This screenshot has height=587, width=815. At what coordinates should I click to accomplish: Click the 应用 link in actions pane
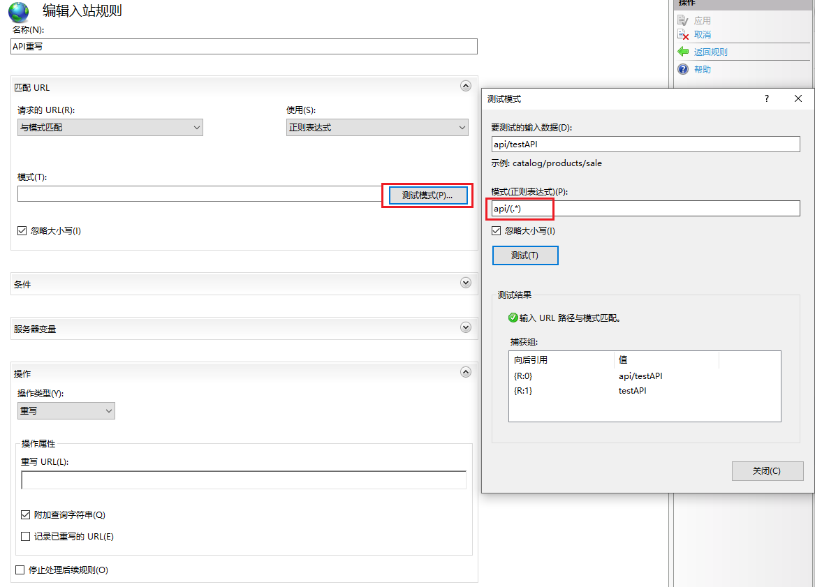(702, 20)
